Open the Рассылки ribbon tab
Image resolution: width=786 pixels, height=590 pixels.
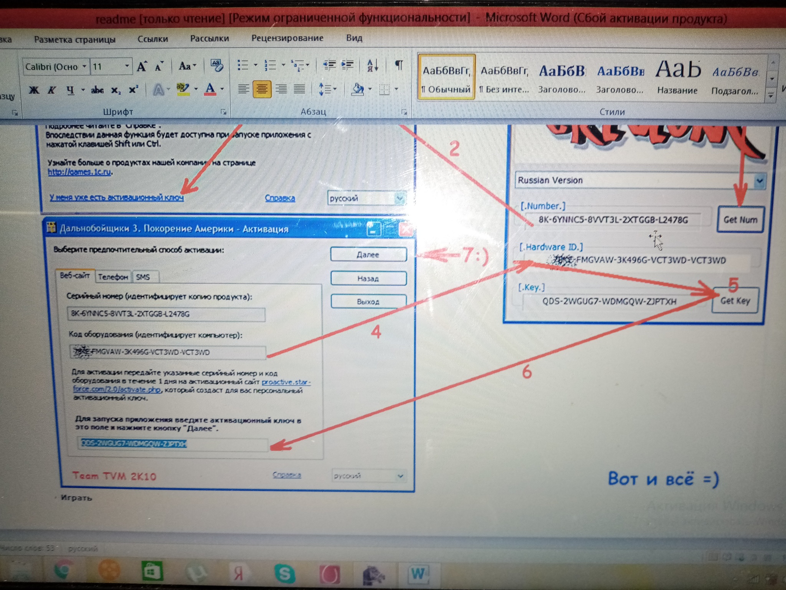point(210,38)
